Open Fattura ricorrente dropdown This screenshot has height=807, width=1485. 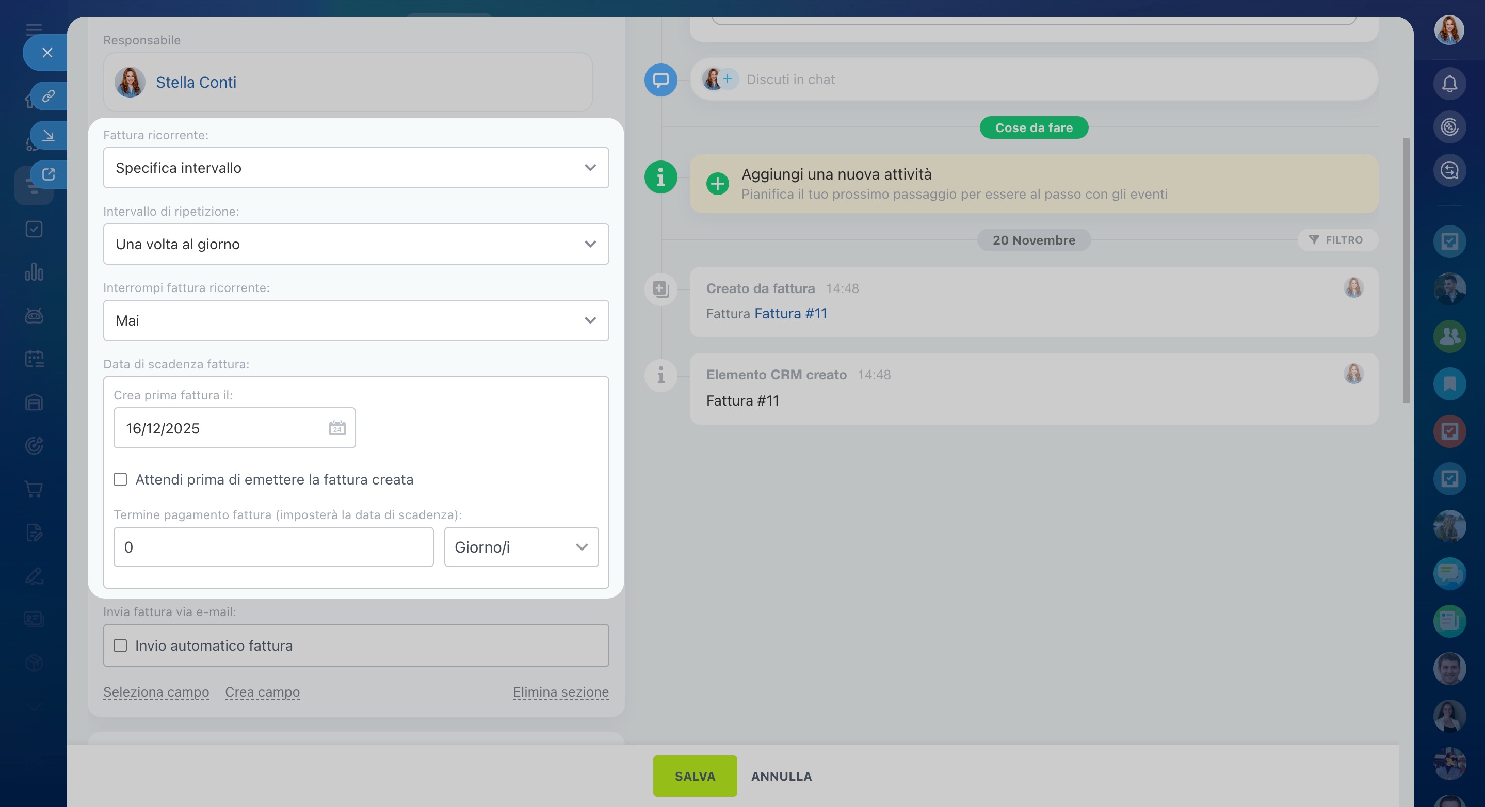(x=356, y=168)
